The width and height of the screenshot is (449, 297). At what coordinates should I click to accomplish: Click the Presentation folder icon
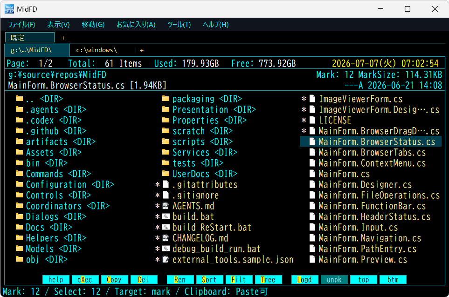point(166,109)
